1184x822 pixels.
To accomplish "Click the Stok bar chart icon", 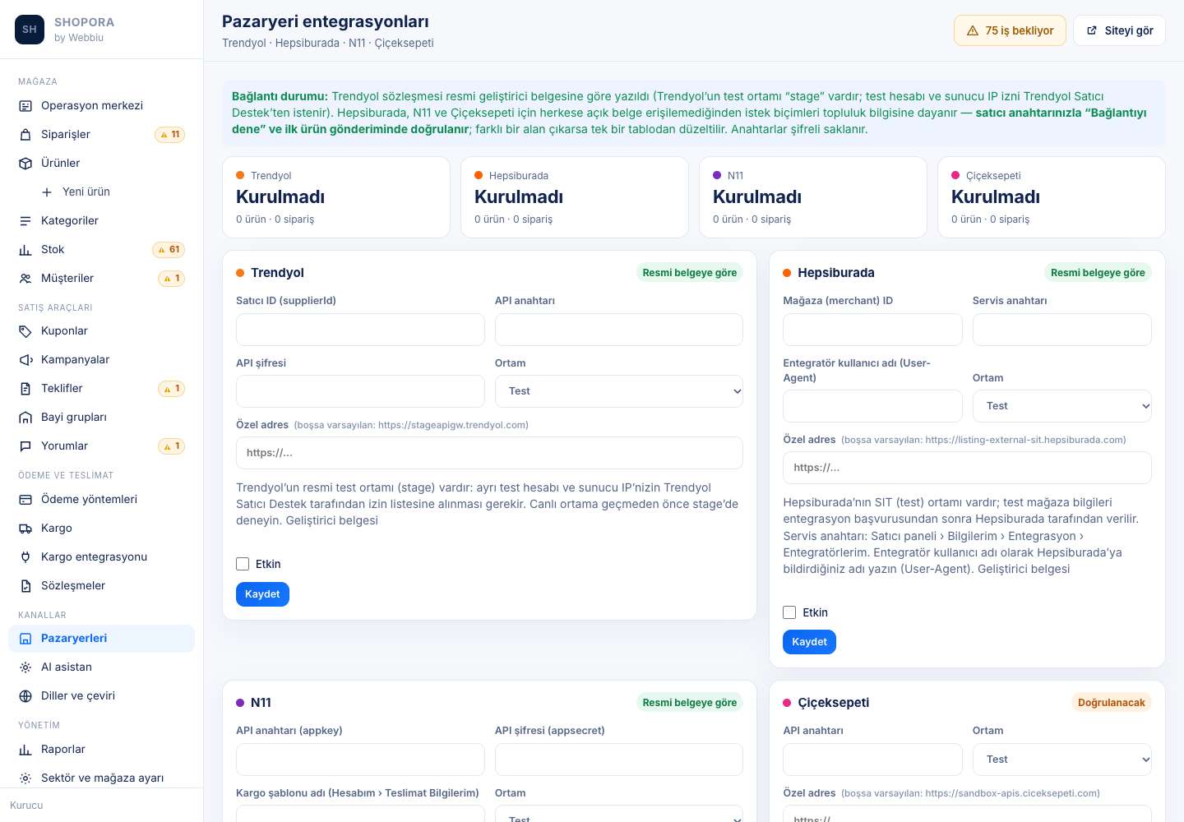I will click(25, 250).
